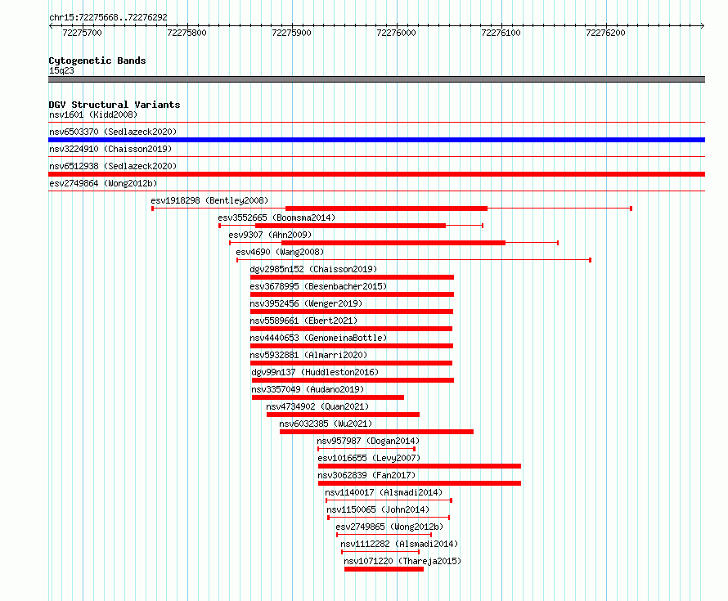
Task: Click the esv1016655 Levy2007 bar
Action: [x=420, y=466]
